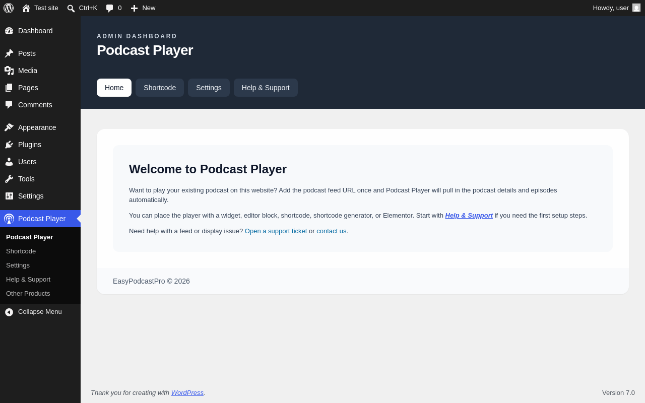
Task: Click the Plugins plug icon
Action: (x=9, y=145)
